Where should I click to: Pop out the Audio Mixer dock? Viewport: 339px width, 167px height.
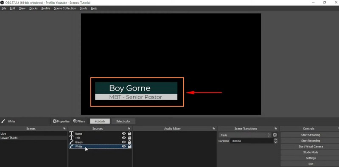(x=213, y=129)
